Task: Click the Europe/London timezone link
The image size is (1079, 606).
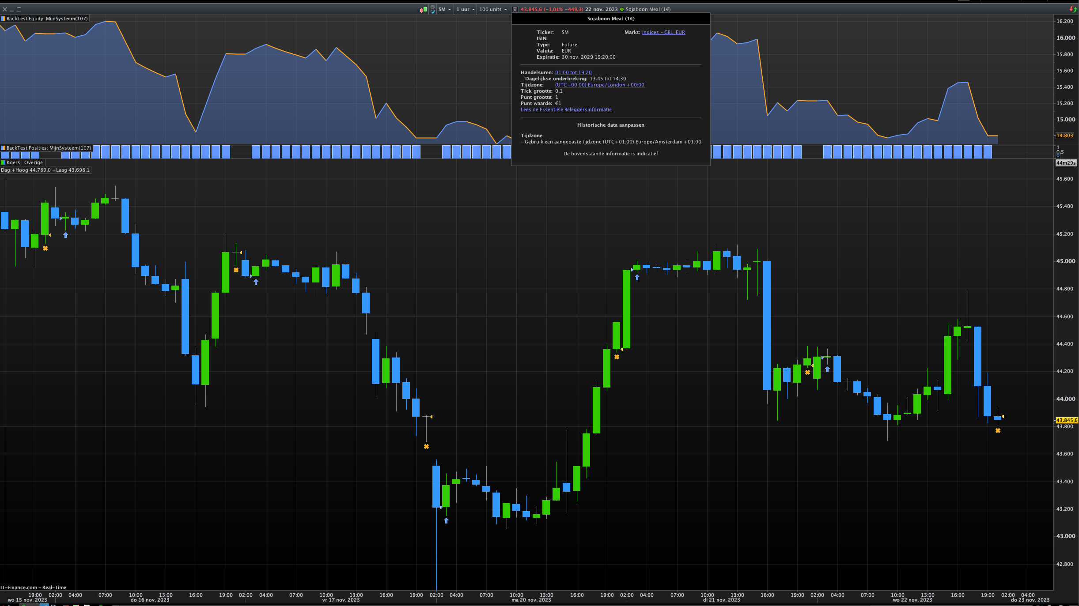Action: pyautogui.click(x=599, y=85)
